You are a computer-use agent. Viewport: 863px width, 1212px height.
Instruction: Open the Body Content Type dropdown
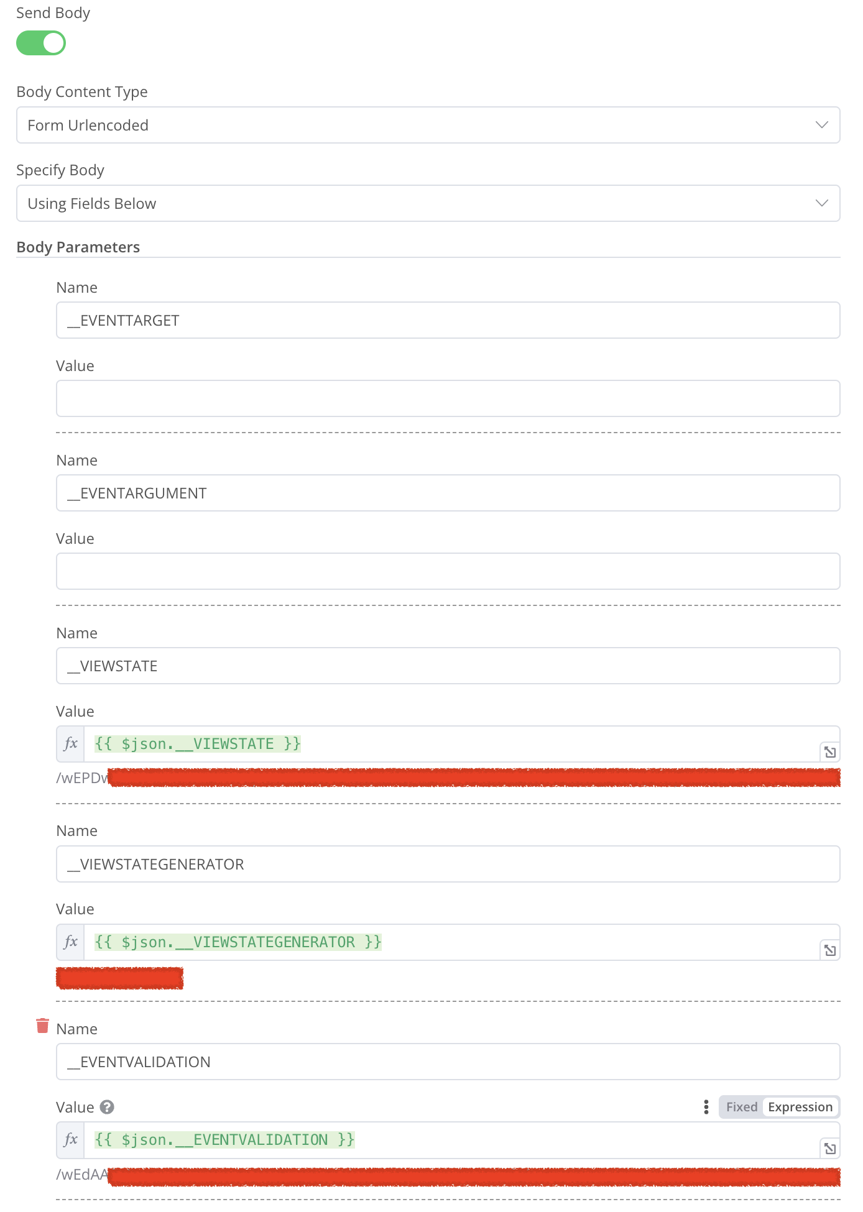pos(428,125)
